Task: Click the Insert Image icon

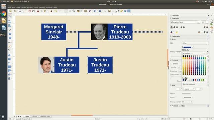Action: coord(78,11)
